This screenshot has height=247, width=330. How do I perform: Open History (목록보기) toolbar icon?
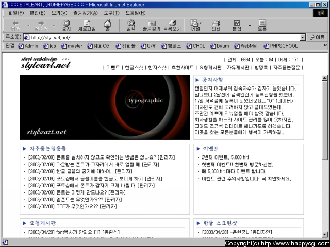[172, 25]
